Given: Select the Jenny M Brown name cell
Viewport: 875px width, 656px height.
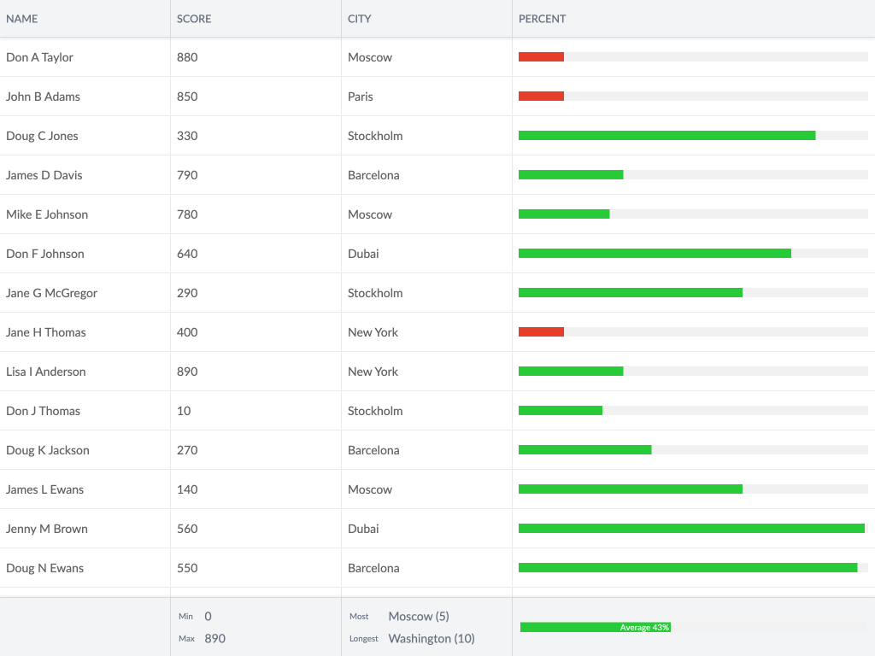Looking at the screenshot, I should coord(85,529).
